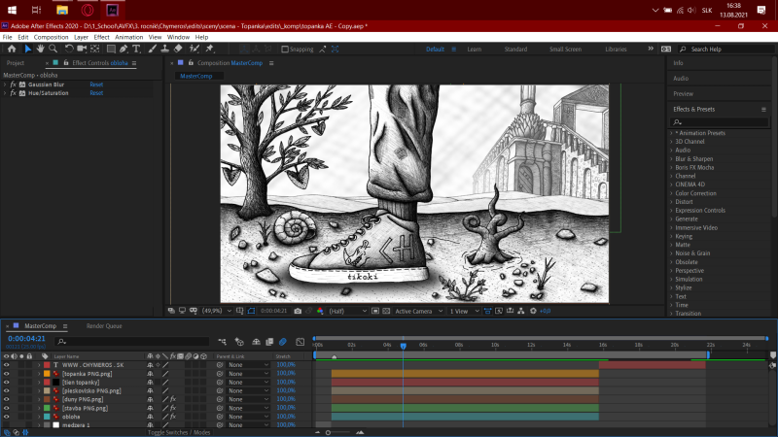
Task: Open the Layer menu
Action: pyautogui.click(x=81, y=37)
